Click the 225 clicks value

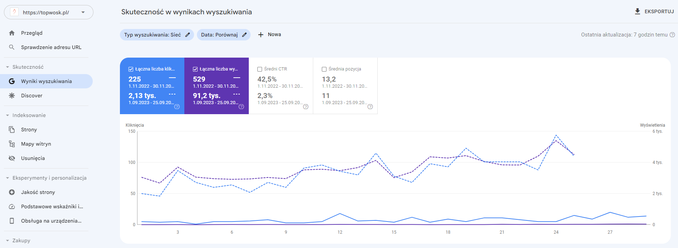(x=135, y=79)
